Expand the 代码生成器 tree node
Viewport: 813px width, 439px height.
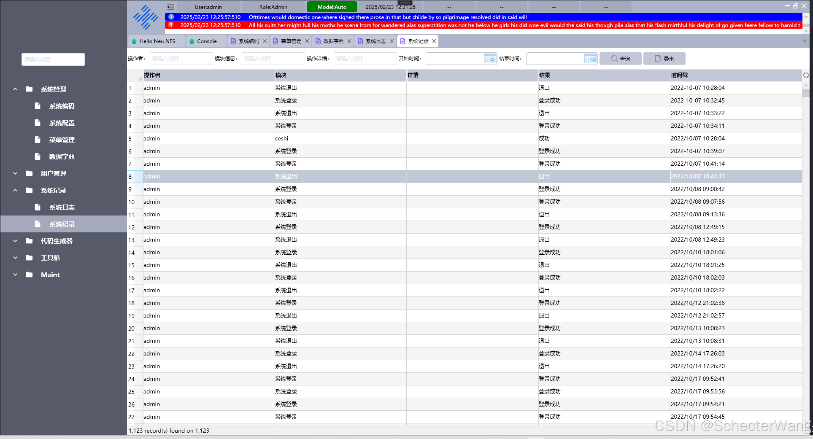point(15,241)
